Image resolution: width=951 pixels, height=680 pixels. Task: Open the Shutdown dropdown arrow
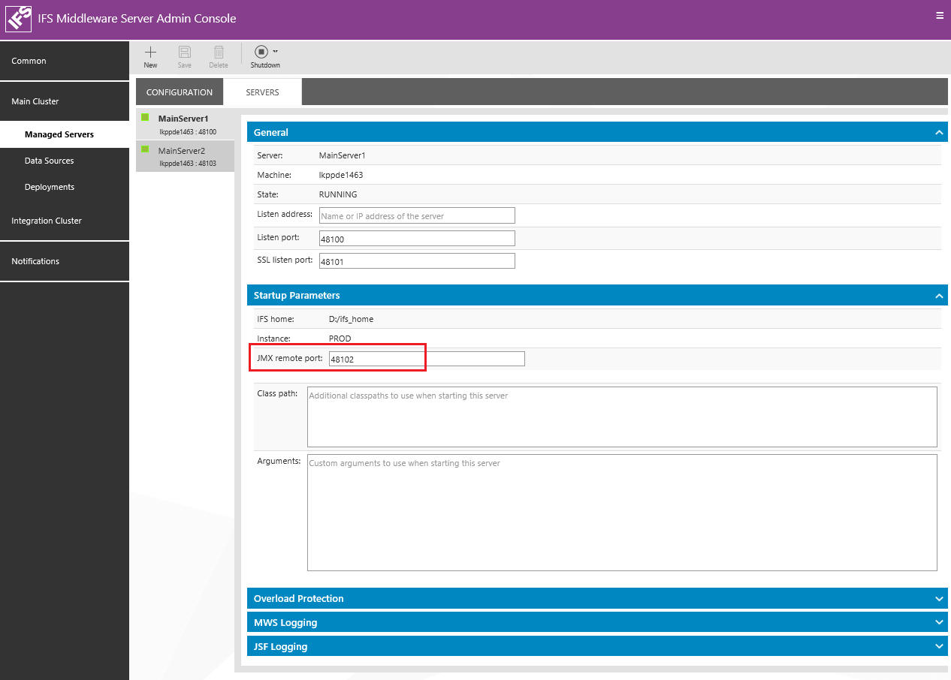275,51
